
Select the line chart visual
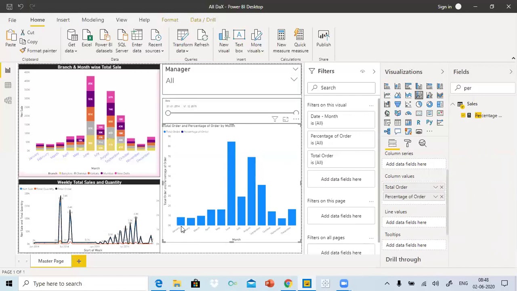point(387,95)
